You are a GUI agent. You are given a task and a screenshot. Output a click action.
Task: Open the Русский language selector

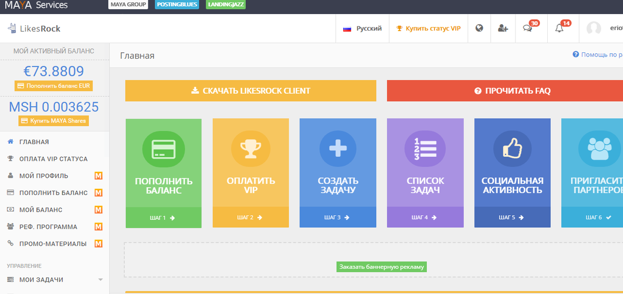coord(362,29)
